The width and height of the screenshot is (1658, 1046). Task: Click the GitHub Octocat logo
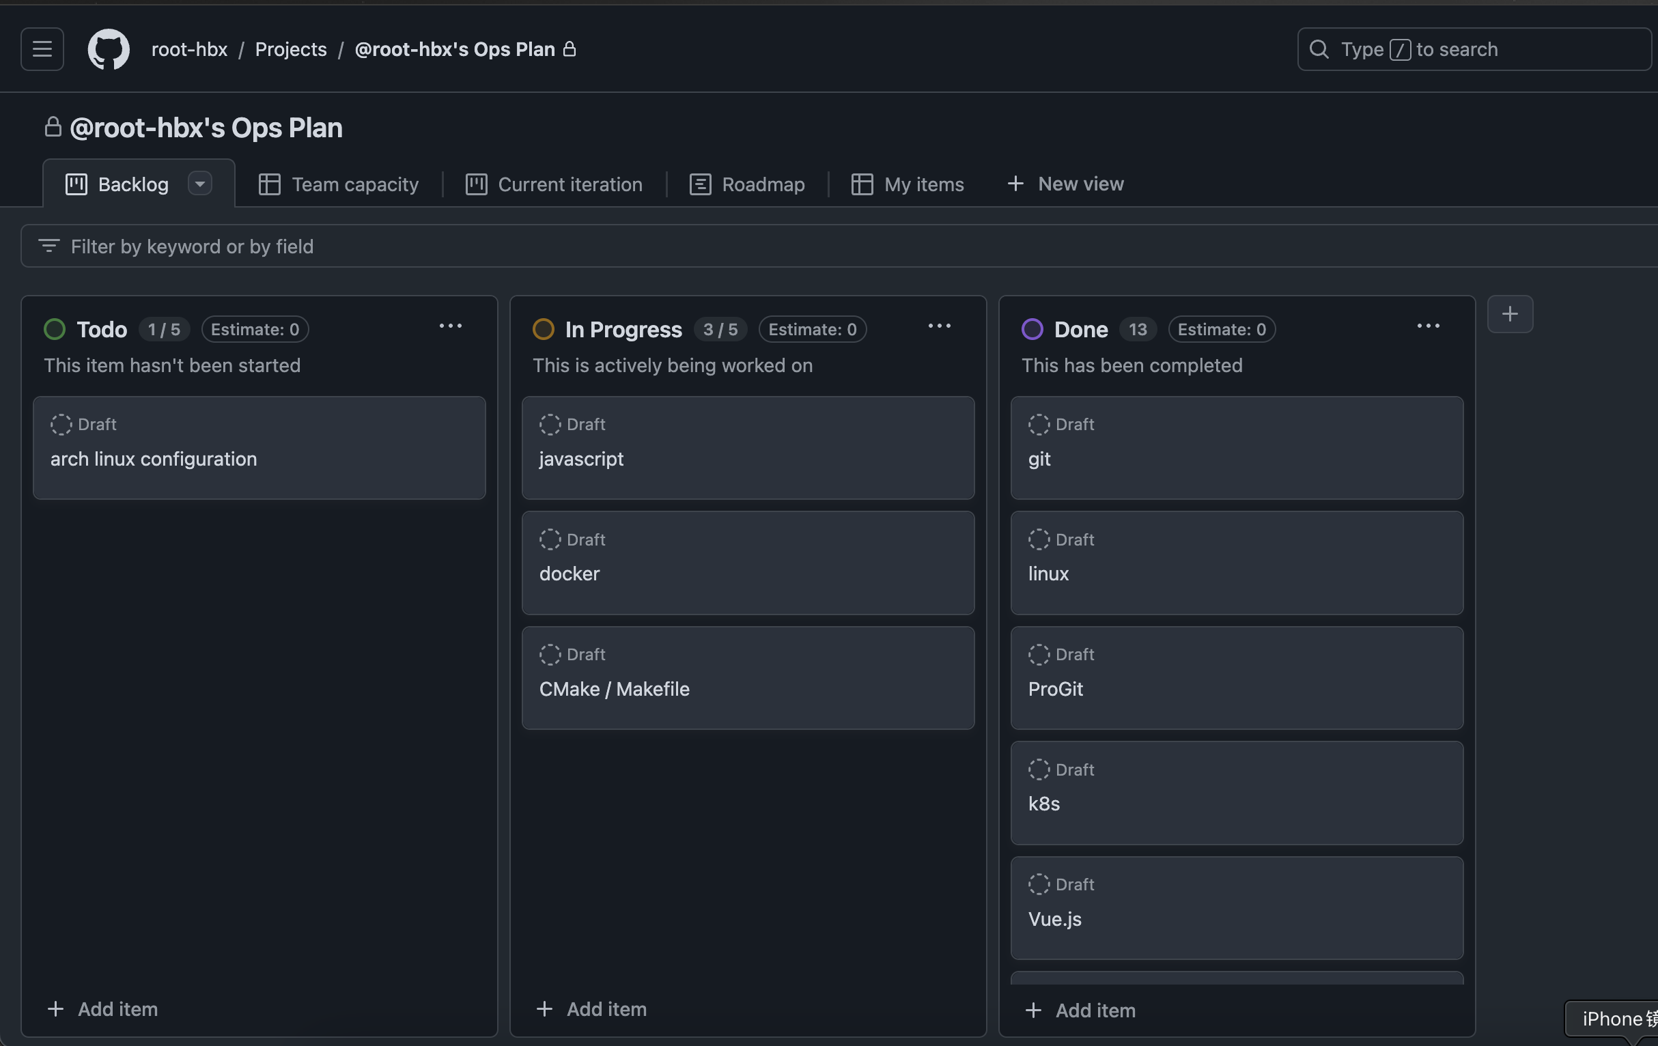pos(108,49)
